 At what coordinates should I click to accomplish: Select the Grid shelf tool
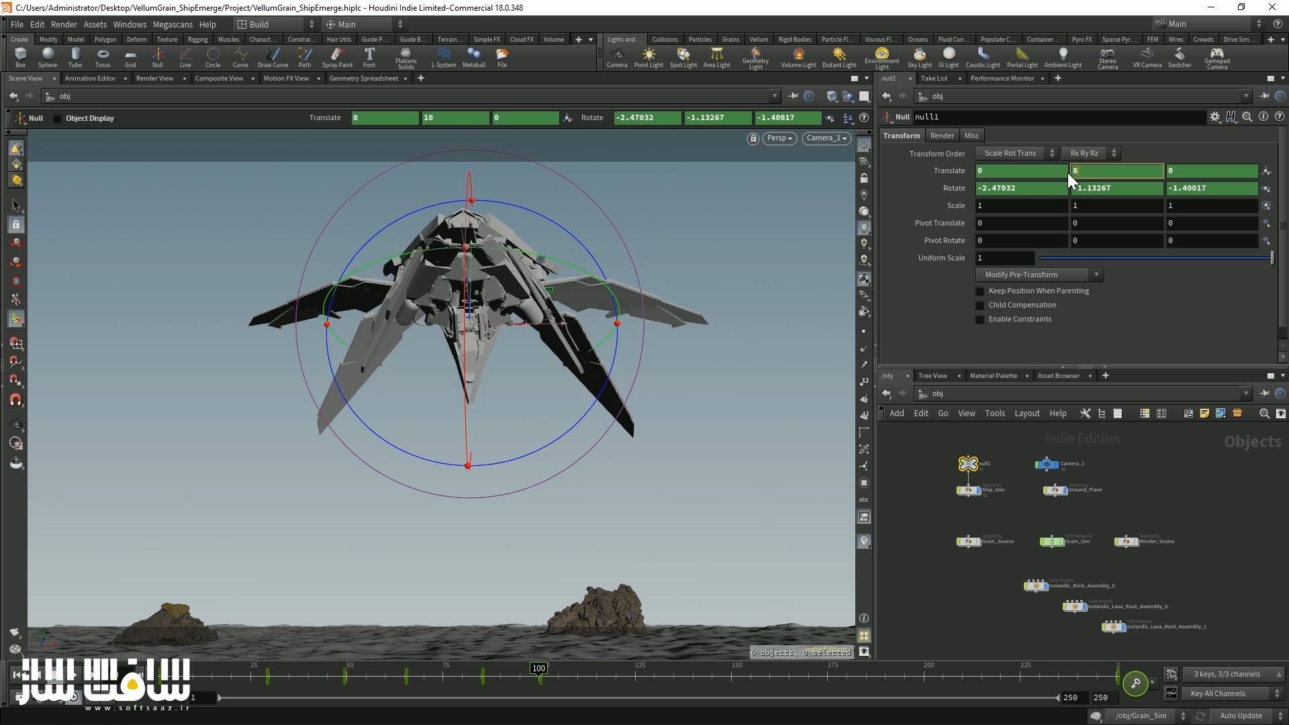[130, 58]
